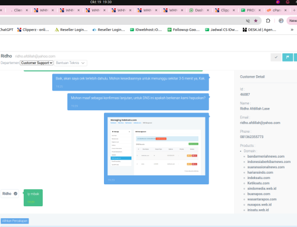Open the Clipperz bookmark
The width and height of the screenshot is (297, 227).
pyautogui.click(x=33, y=30)
